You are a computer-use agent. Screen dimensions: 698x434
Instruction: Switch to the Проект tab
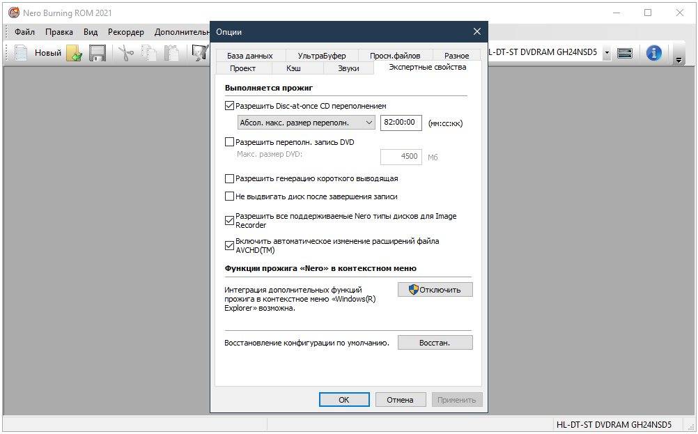coord(242,68)
